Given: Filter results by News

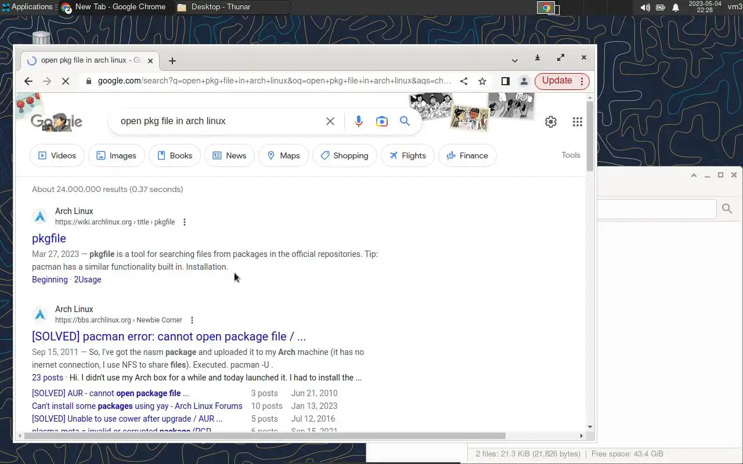Looking at the screenshot, I should pyautogui.click(x=229, y=155).
